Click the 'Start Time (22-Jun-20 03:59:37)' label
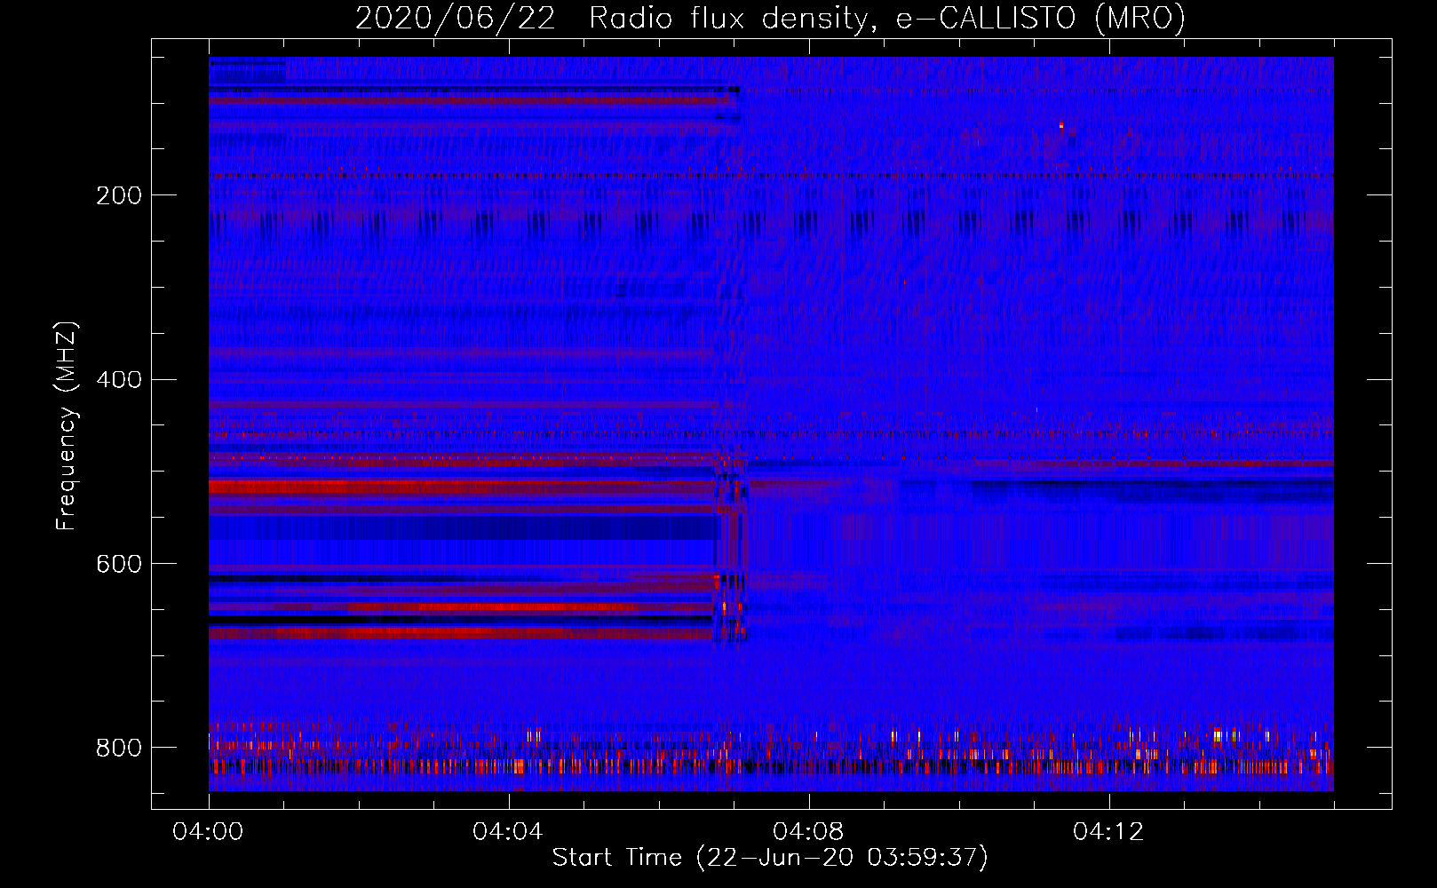Screen dimensions: 1437x888 tap(770, 858)
